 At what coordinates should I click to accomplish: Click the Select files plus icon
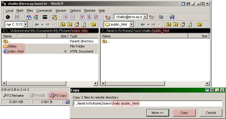click(x=66, y=17)
